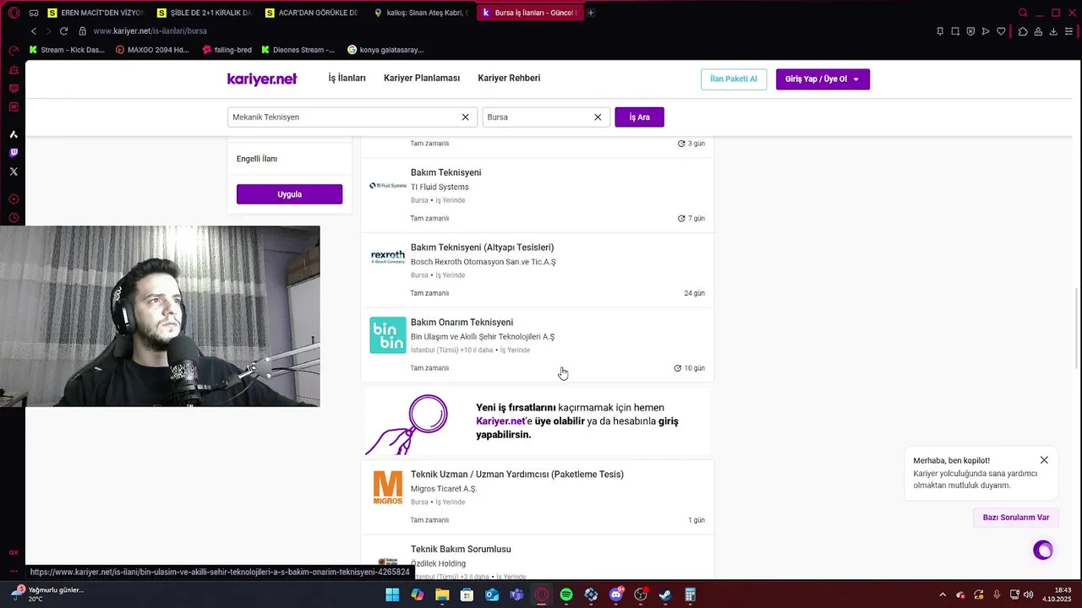Click the Bazı Sorularım Var button

click(1016, 518)
